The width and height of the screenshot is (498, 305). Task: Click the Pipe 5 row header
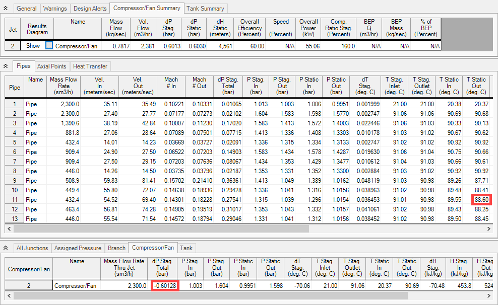(14, 142)
